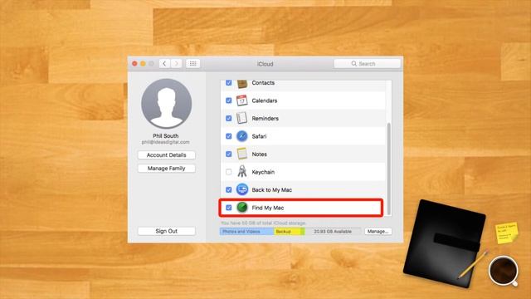
Task: Click the Photos and Videos storage segment
Action: pos(246,231)
